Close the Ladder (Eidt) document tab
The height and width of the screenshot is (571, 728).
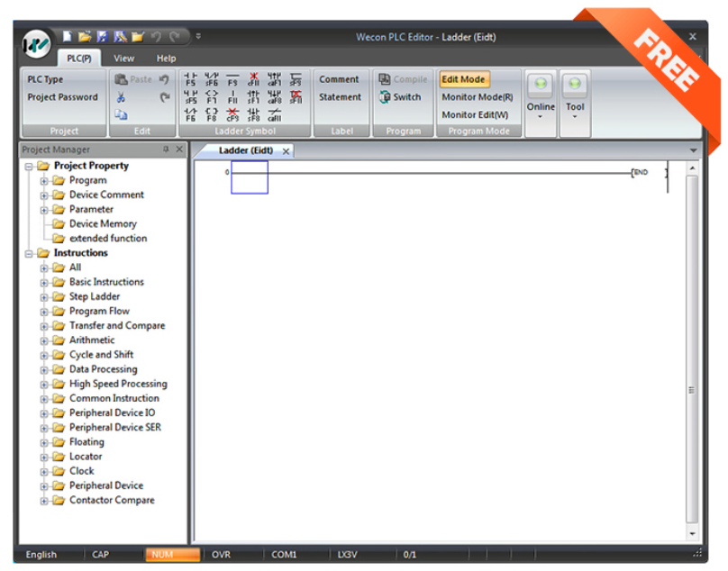[x=286, y=151]
